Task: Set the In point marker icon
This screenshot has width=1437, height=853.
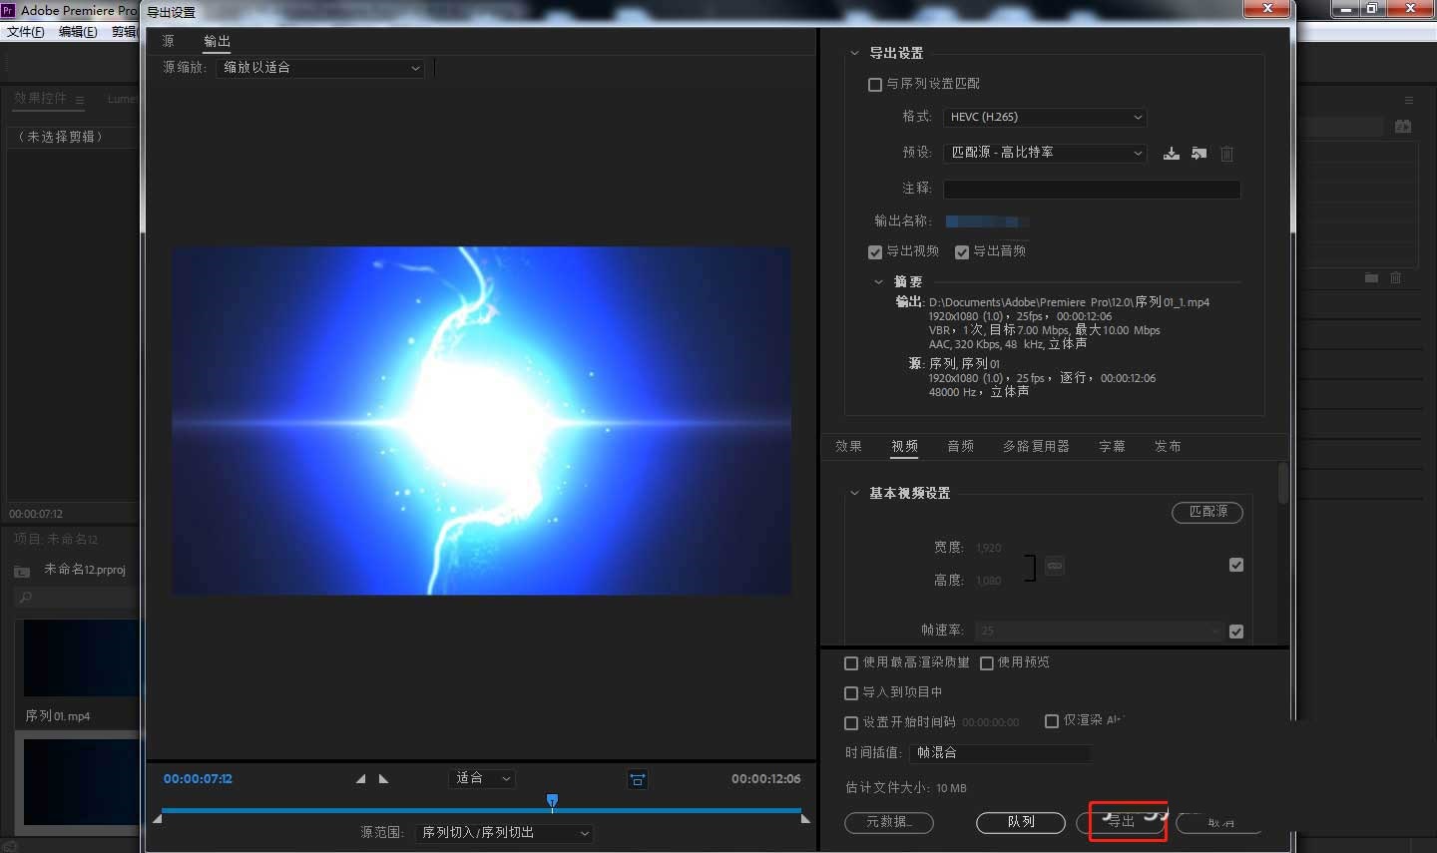Action: (x=360, y=779)
